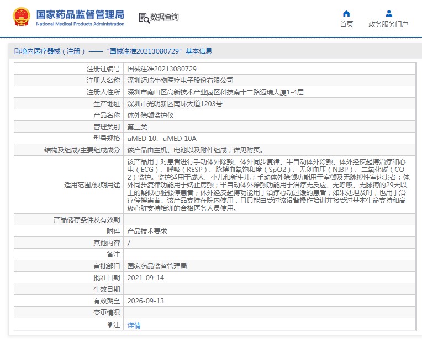
Task: Select registration number 国械注准20213080729 value
Action: (162, 69)
